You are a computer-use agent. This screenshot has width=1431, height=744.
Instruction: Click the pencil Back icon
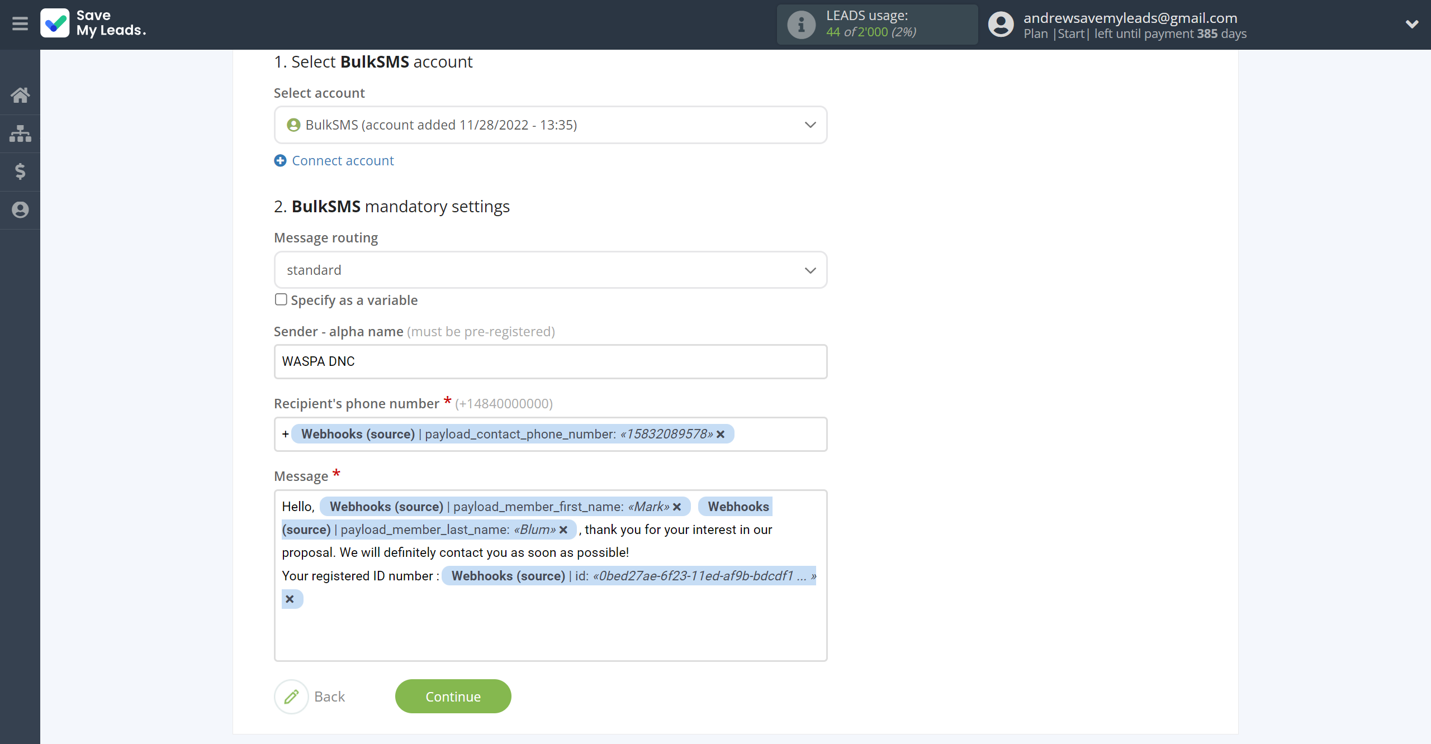point(291,697)
